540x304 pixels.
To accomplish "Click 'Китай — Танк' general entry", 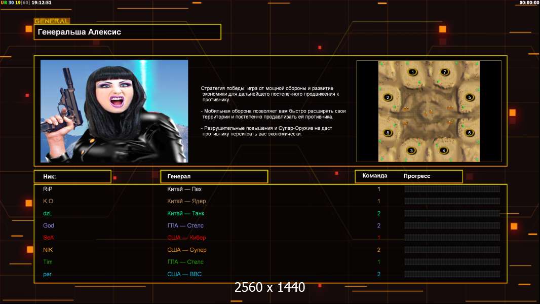I will pyautogui.click(x=185, y=213).
